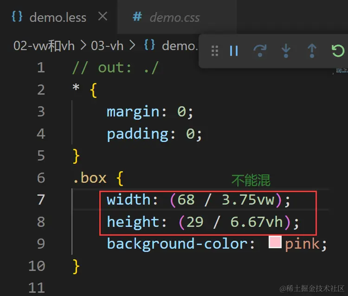Click the 'pink' color value text
Screen dimensions: 348x296
[x=302, y=244]
